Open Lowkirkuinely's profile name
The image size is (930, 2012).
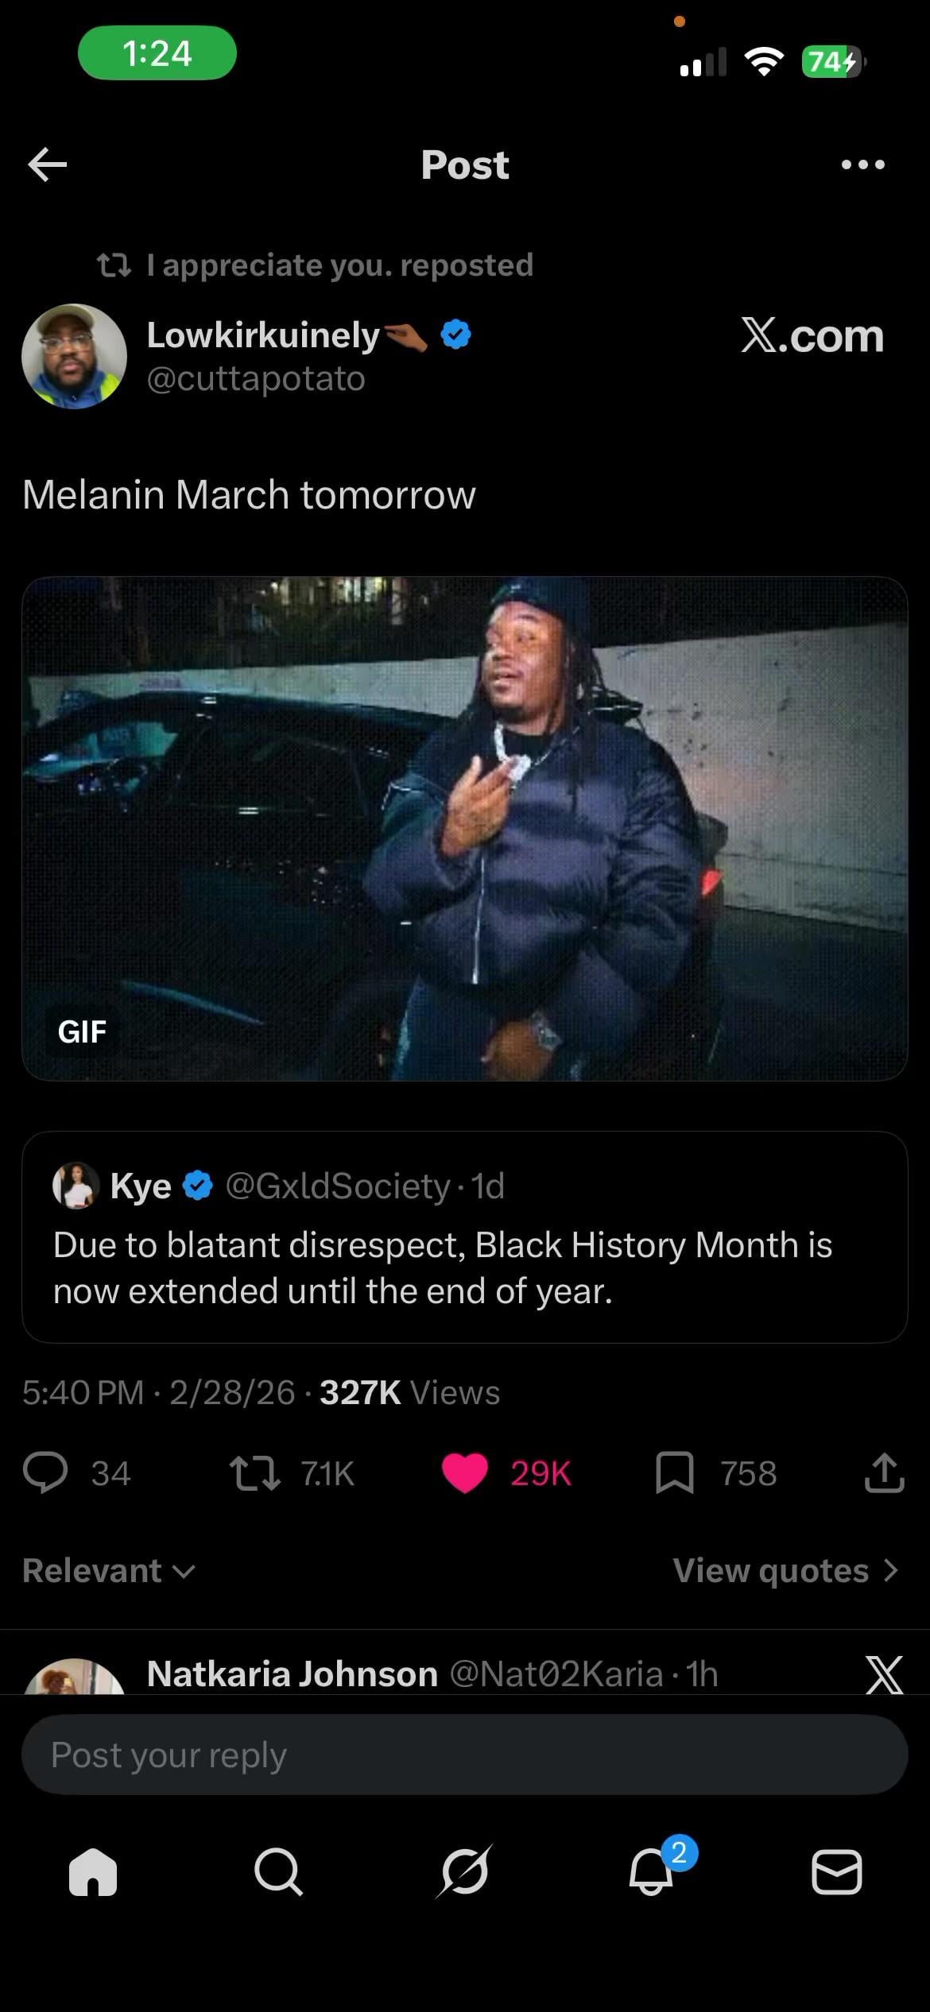coord(264,335)
